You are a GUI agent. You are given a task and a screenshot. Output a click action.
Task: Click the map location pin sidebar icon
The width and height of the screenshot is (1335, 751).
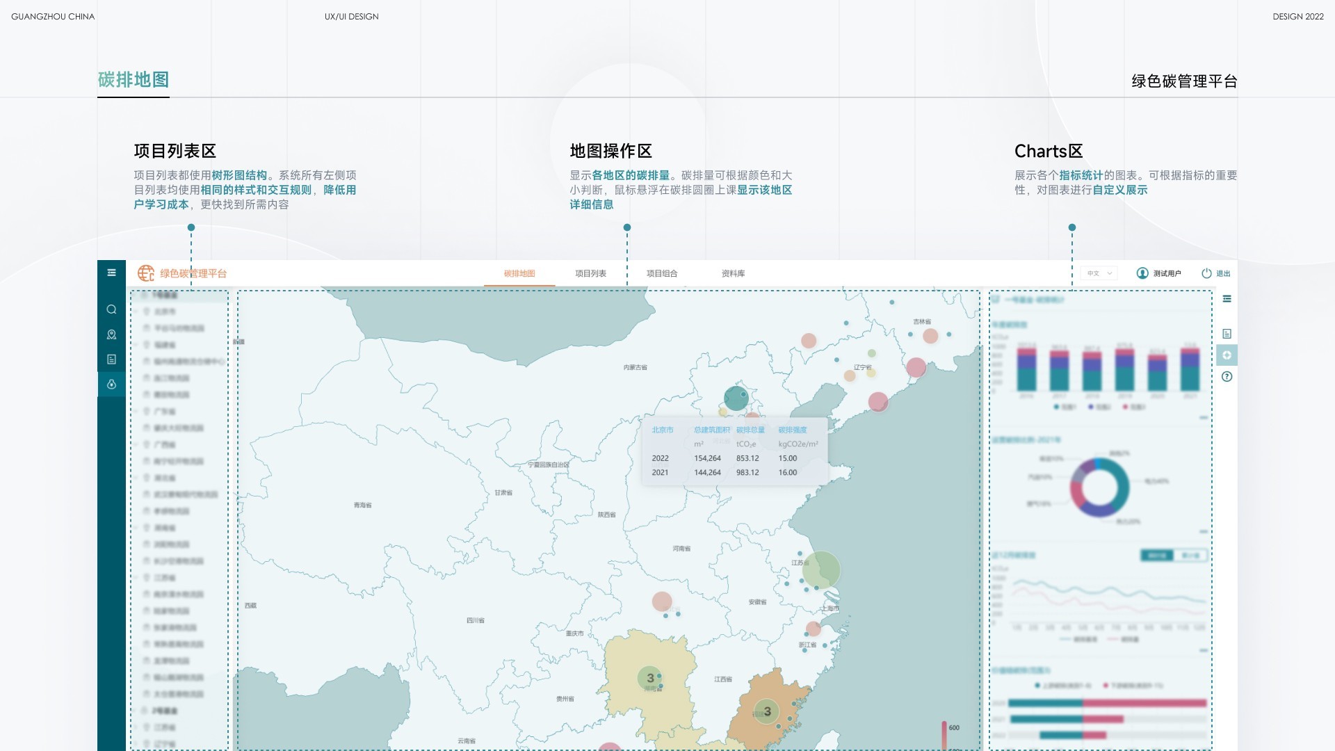coord(111,334)
